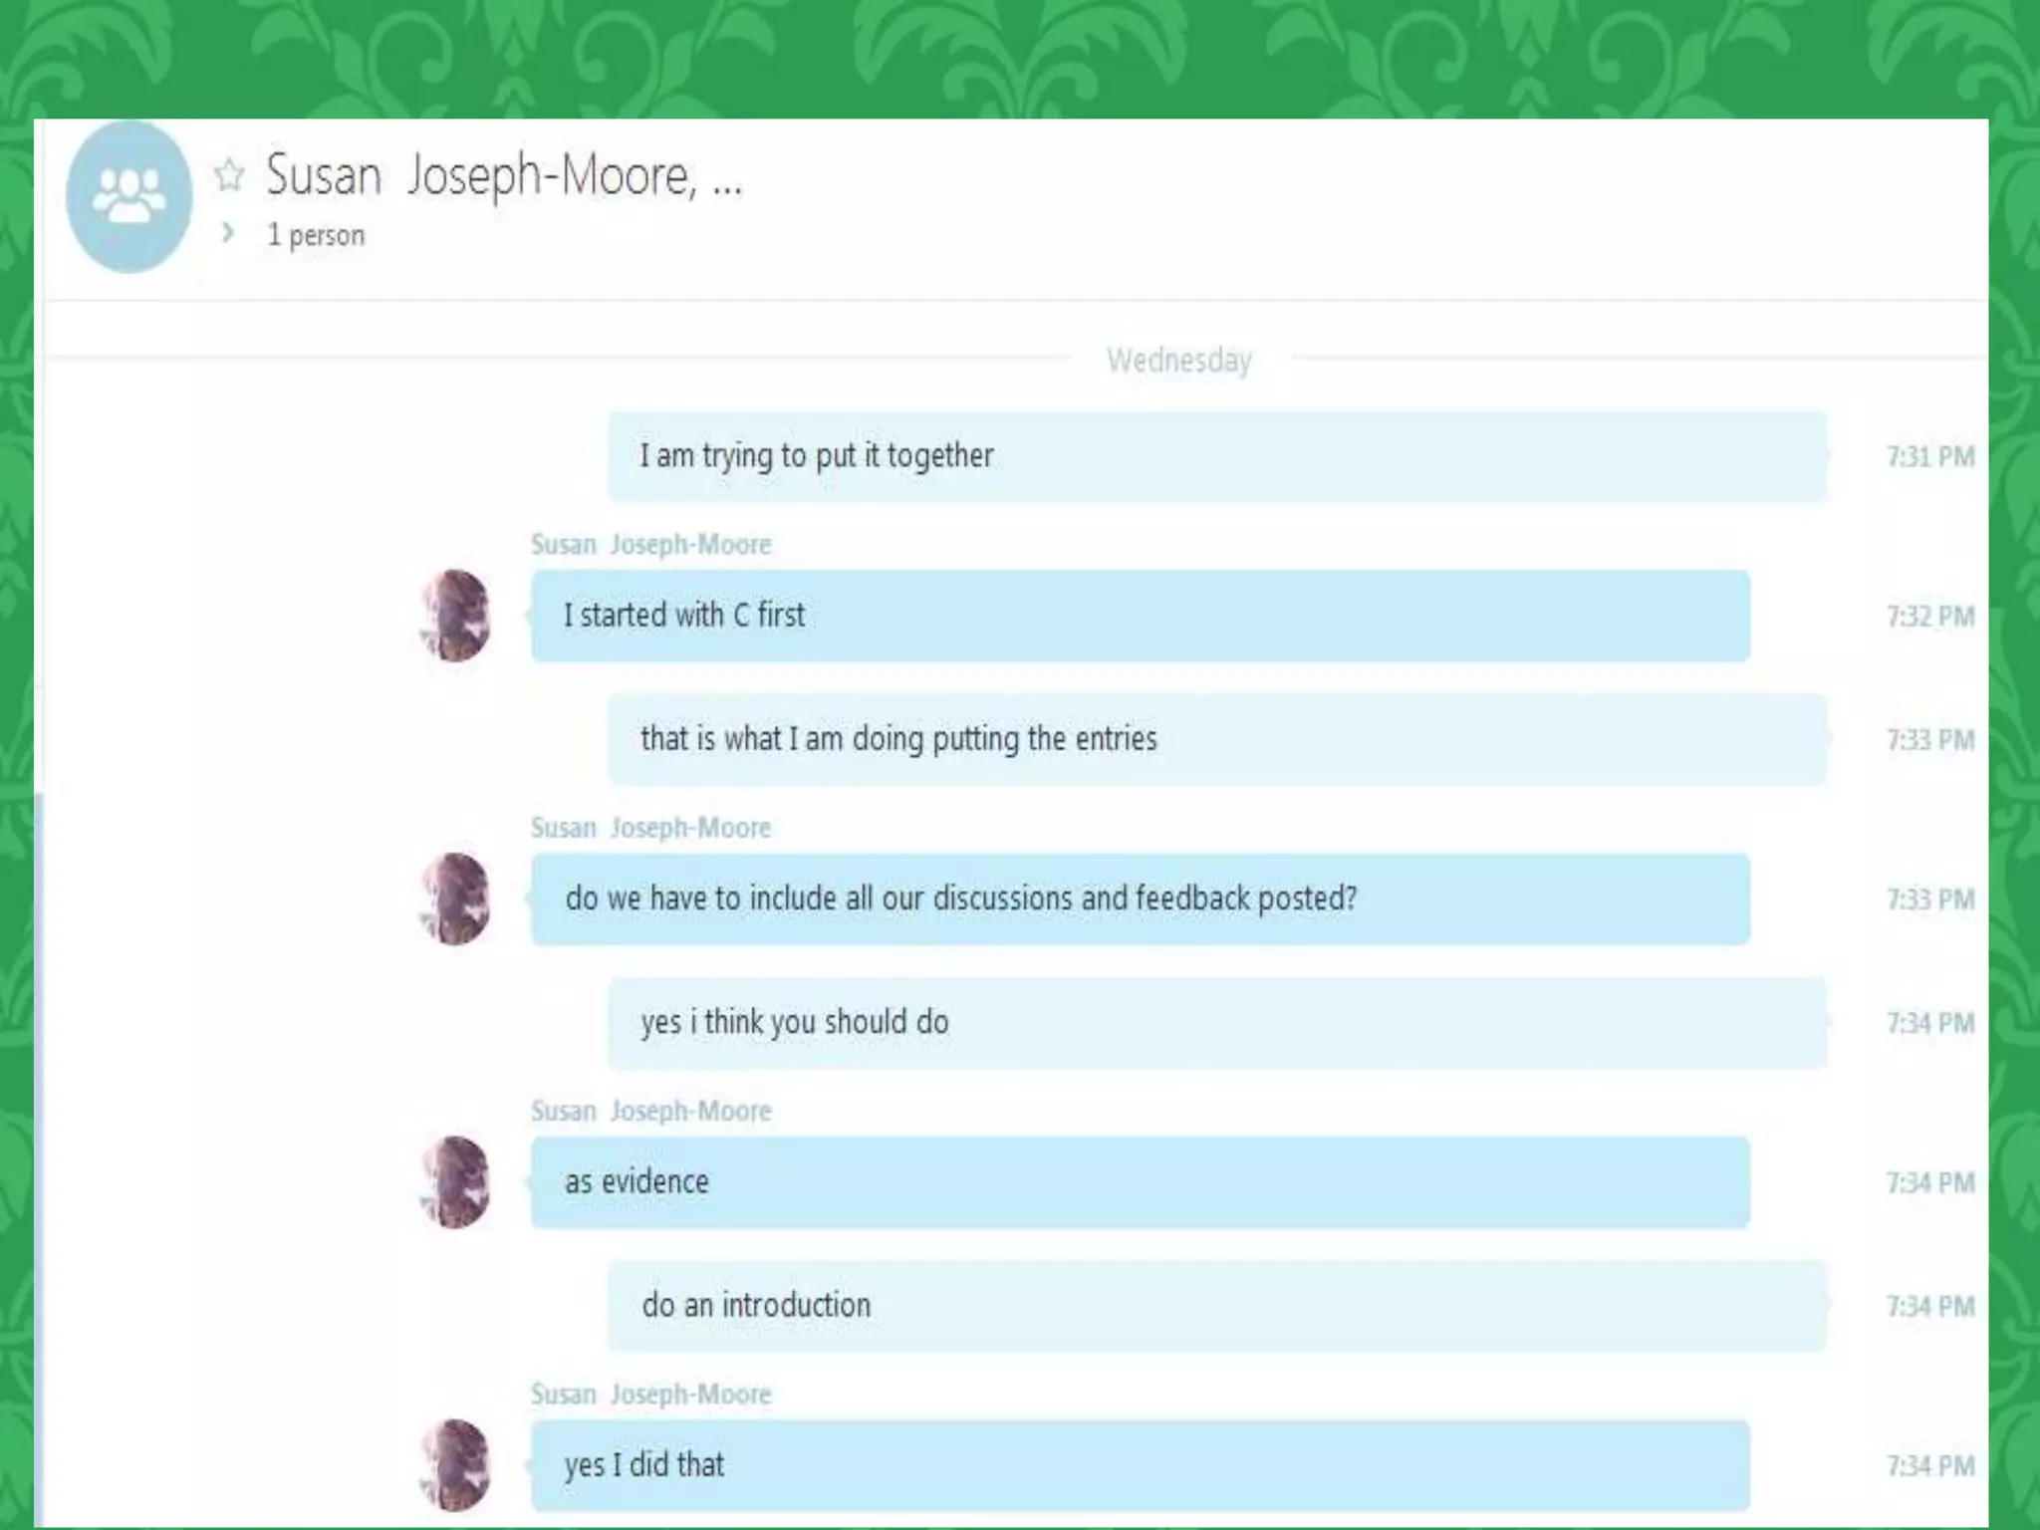Click Susan's avatar beside the discussions feedback question
The height and width of the screenshot is (1530, 2040).
[456, 898]
